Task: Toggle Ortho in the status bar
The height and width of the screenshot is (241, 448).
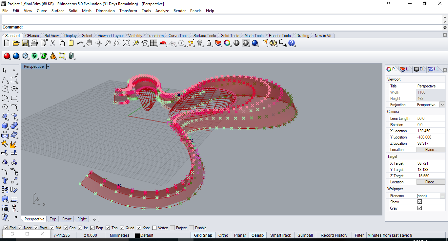Action: tap(223, 235)
